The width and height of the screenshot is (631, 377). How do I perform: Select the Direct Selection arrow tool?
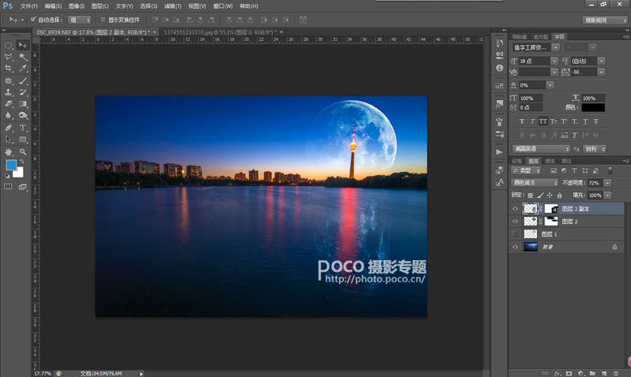9,140
